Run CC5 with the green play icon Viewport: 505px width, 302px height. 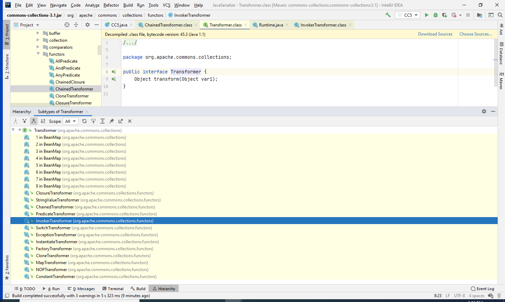click(x=426, y=15)
